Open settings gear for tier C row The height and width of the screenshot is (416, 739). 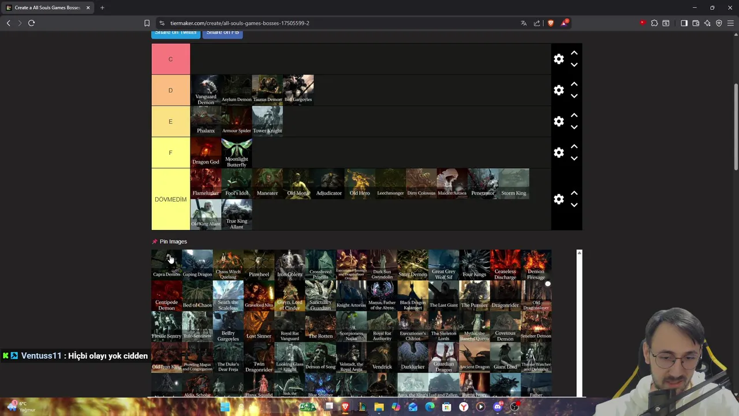coord(559,59)
